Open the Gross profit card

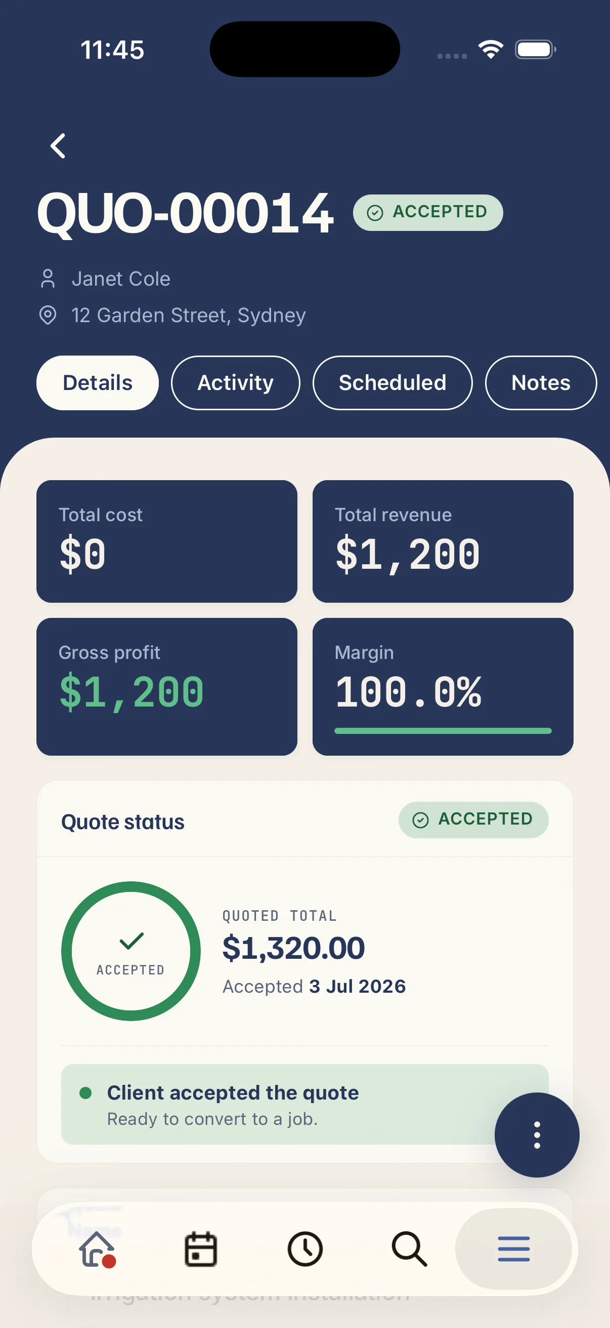167,687
